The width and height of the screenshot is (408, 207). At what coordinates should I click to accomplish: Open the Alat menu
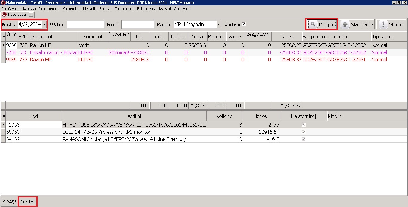pyautogui.click(x=177, y=9)
